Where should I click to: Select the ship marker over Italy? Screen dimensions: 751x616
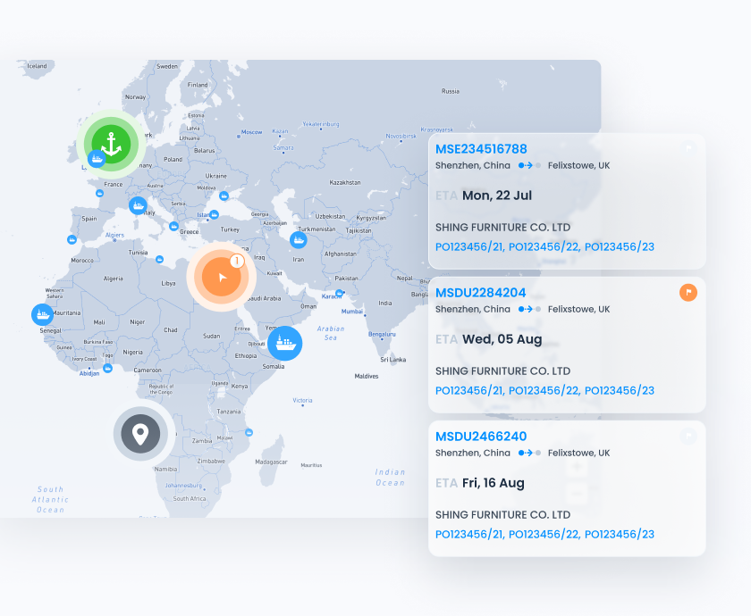point(138,205)
